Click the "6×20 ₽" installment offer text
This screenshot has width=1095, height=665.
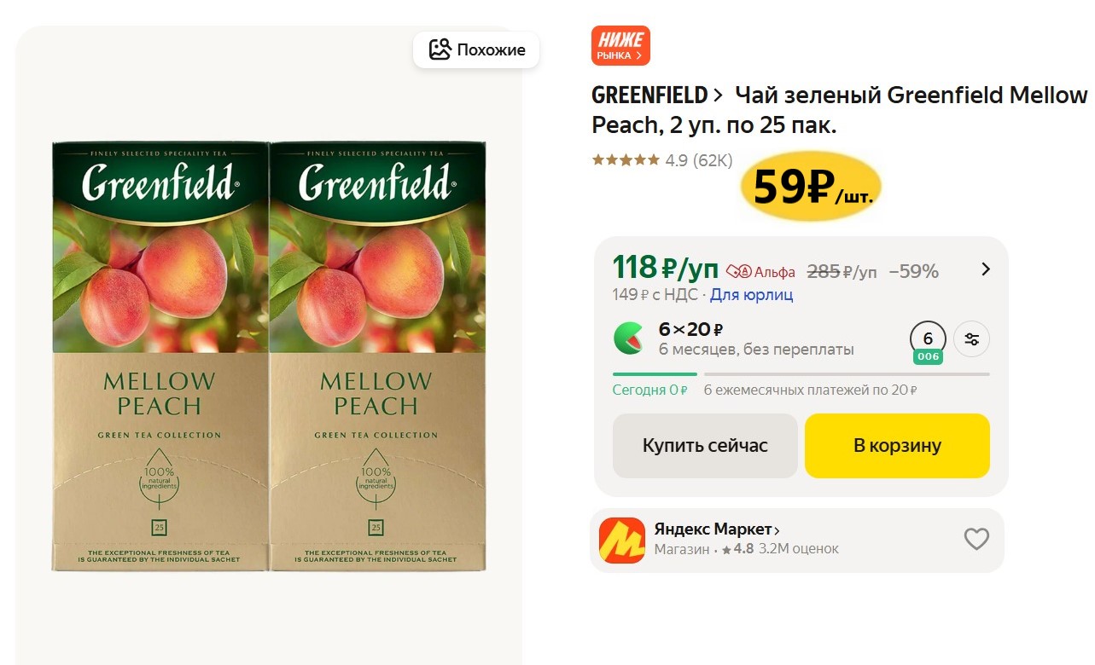691,329
